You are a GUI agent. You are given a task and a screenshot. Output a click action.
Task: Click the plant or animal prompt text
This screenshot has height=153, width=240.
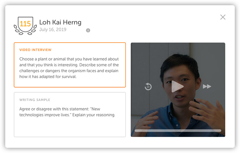click(69, 68)
